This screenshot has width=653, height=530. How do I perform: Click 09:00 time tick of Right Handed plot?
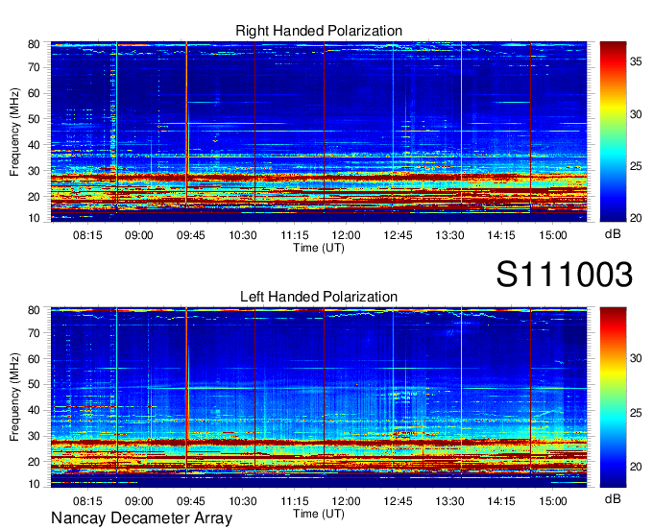tap(139, 235)
